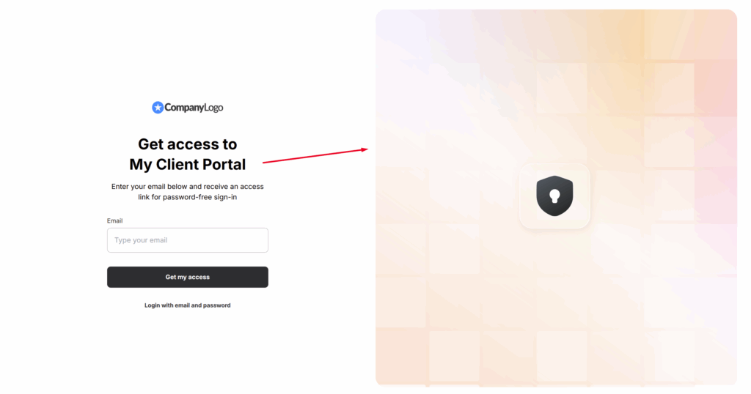Viewport: 751px width, 394px height.
Task: Click the CompanyLogo wordmark text
Action: tap(194, 108)
